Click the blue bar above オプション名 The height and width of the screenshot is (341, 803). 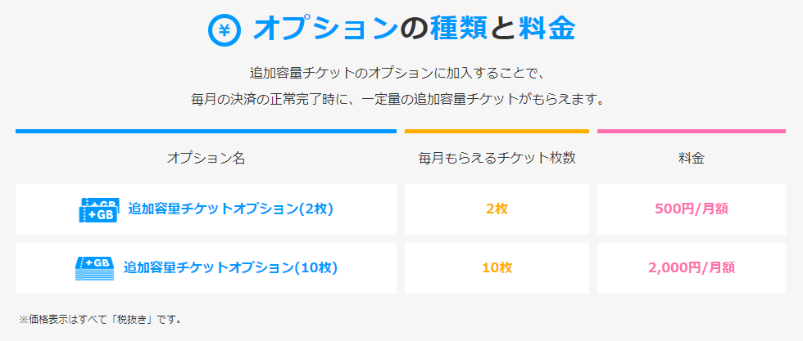[x=206, y=132]
